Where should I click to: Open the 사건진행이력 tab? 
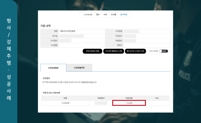[79, 68]
